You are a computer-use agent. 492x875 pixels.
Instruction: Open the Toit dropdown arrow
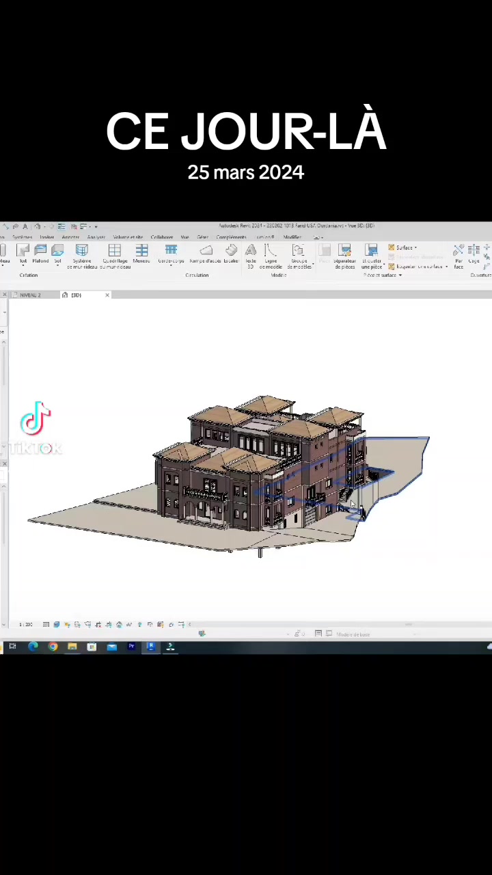(x=23, y=265)
